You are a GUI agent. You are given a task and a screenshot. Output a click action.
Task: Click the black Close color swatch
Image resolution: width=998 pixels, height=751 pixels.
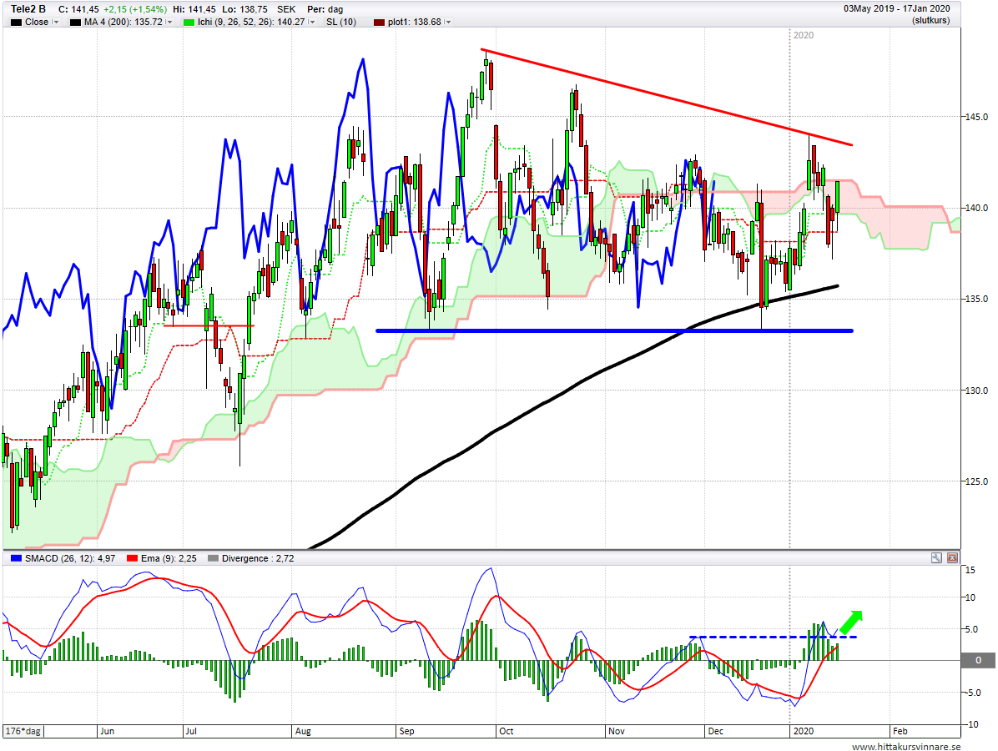[16, 23]
